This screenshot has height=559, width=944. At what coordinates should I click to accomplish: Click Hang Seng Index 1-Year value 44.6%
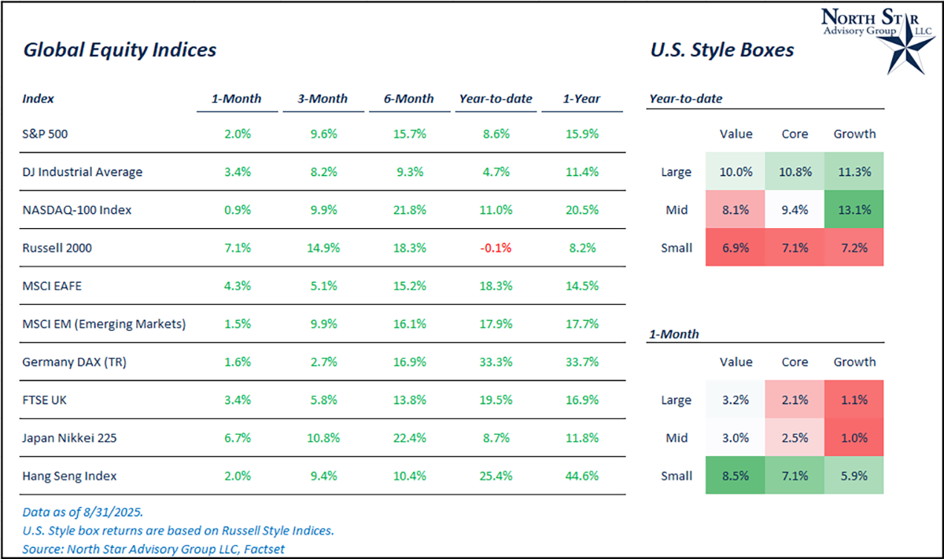[x=581, y=476]
